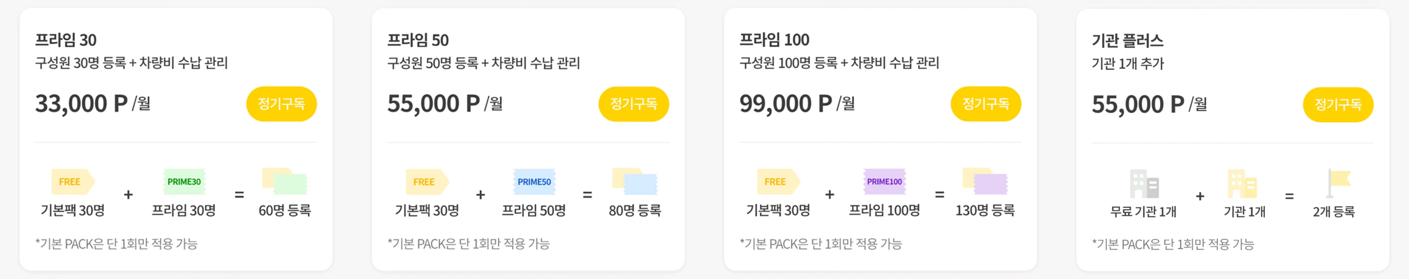Select the green PRIME30 ticket icon

click(184, 182)
